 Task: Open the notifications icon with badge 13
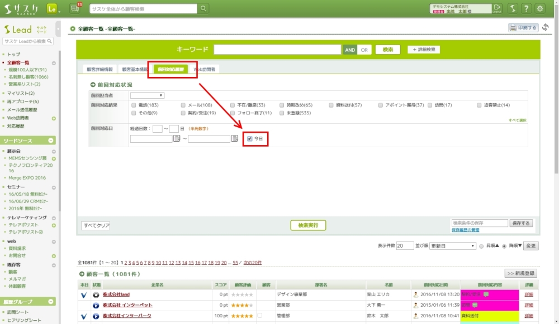tap(75, 8)
